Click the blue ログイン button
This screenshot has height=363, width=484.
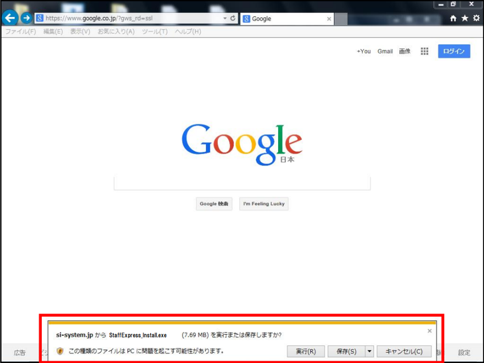(x=454, y=51)
